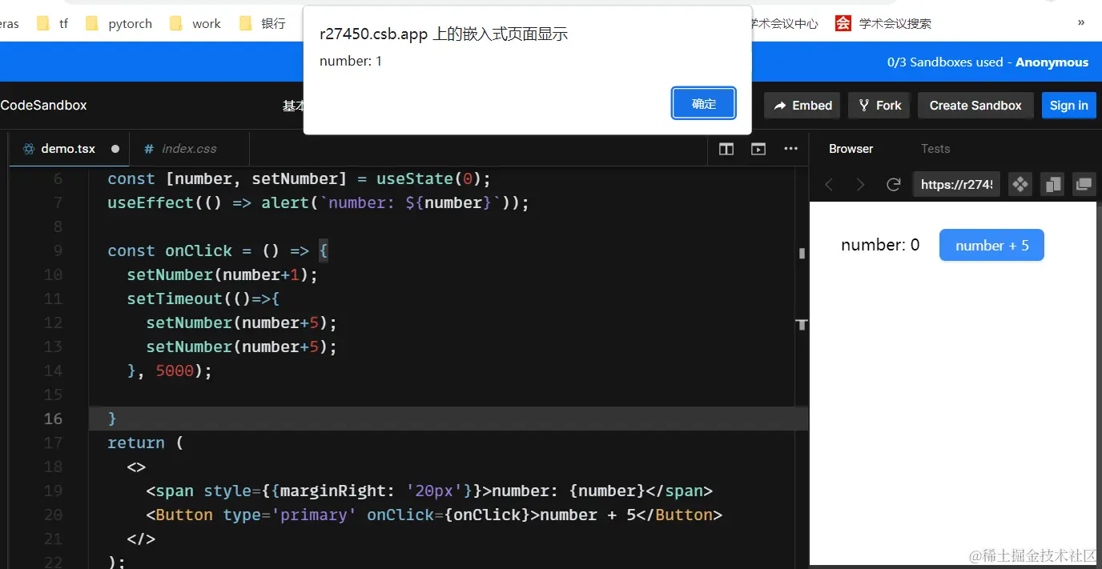Switch to the demo.tsx editor tab

pyautogui.click(x=68, y=149)
